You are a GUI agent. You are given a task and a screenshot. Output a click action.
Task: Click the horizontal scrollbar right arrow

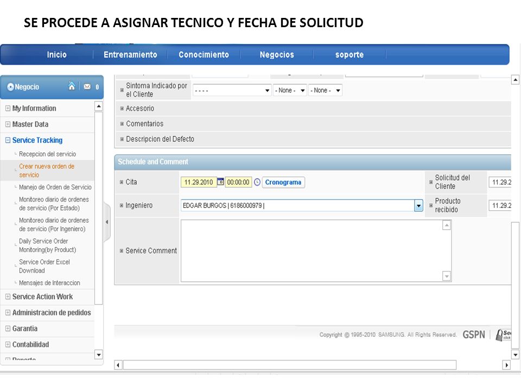(x=506, y=365)
